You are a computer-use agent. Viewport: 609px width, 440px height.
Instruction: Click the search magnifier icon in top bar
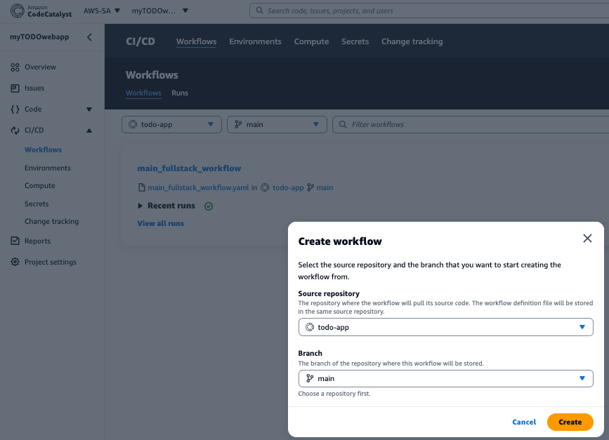(x=259, y=11)
